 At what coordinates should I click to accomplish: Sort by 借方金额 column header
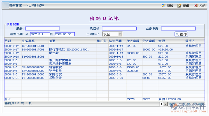[133, 41]
